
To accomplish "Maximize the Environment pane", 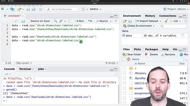I will point(184,16).
